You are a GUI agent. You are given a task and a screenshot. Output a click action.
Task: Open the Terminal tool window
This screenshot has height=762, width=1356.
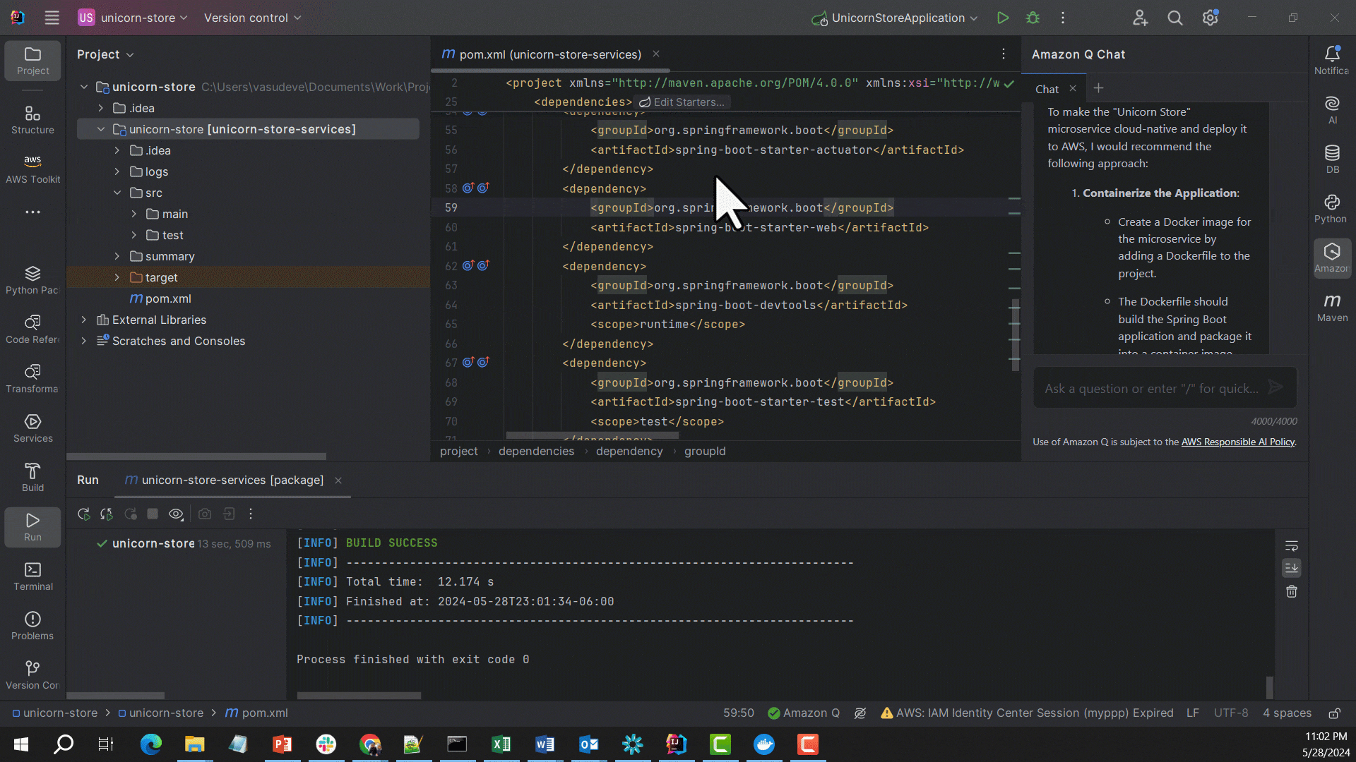click(x=32, y=575)
